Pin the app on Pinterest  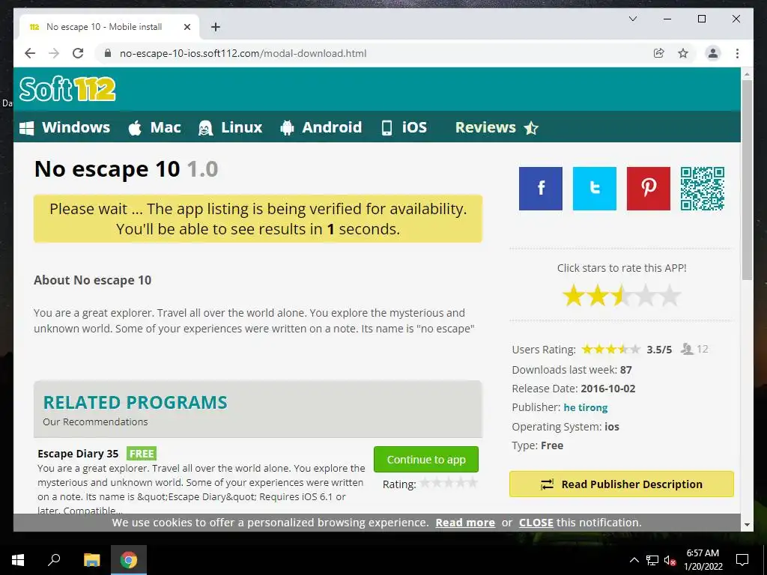coord(648,188)
